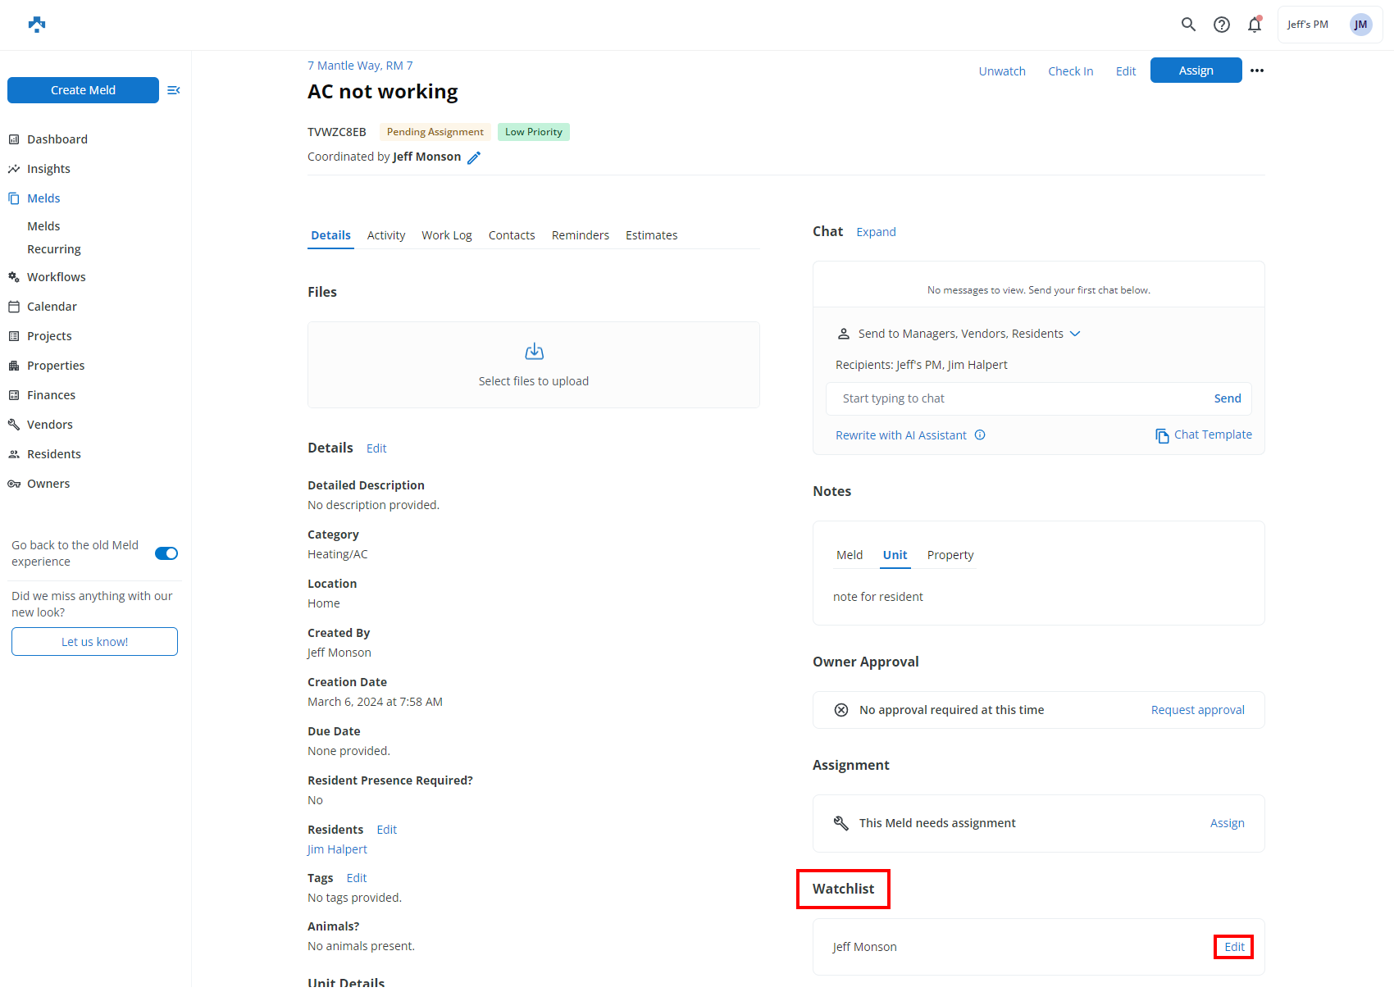
Task: Open the help question mark icon
Action: tap(1221, 25)
